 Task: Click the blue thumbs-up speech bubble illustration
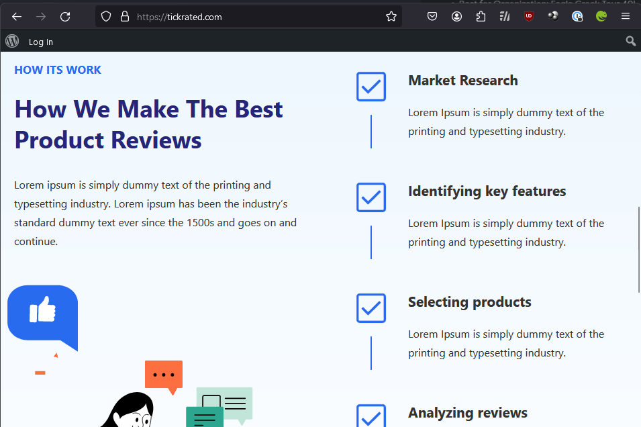(43, 314)
